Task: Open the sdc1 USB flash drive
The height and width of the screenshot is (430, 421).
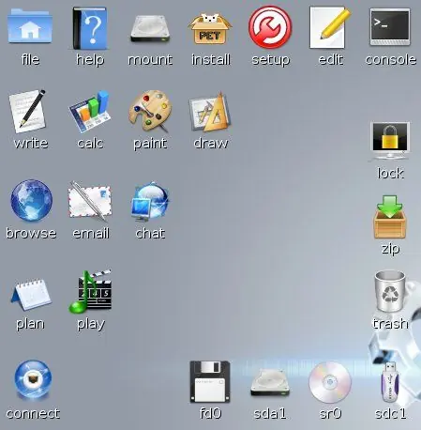Action: pyautogui.click(x=390, y=381)
